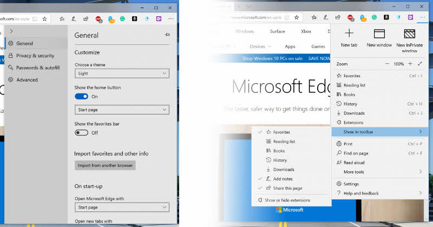433x227 pixels.
Task: Select Advanced in the Settings sidebar
Action: click(x=36, y=79)
